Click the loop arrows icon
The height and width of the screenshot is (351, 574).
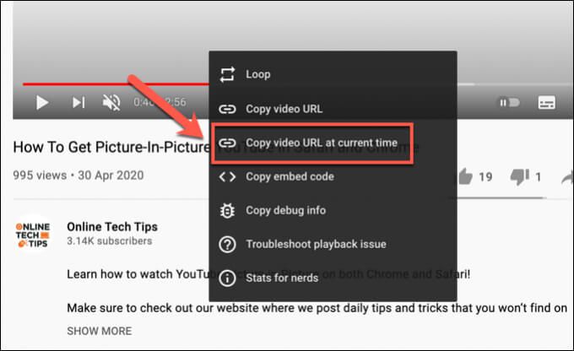(227, 74)
